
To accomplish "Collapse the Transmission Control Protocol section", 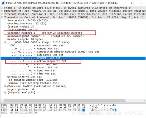I will pos(2,17).
